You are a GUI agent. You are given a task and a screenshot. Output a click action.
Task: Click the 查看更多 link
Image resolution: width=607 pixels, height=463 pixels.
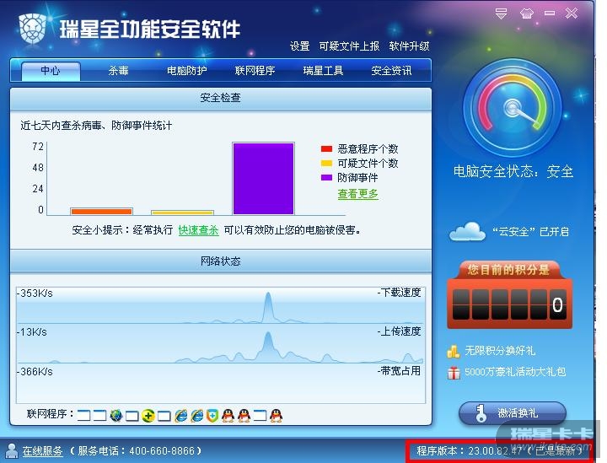tap(357, 194)
